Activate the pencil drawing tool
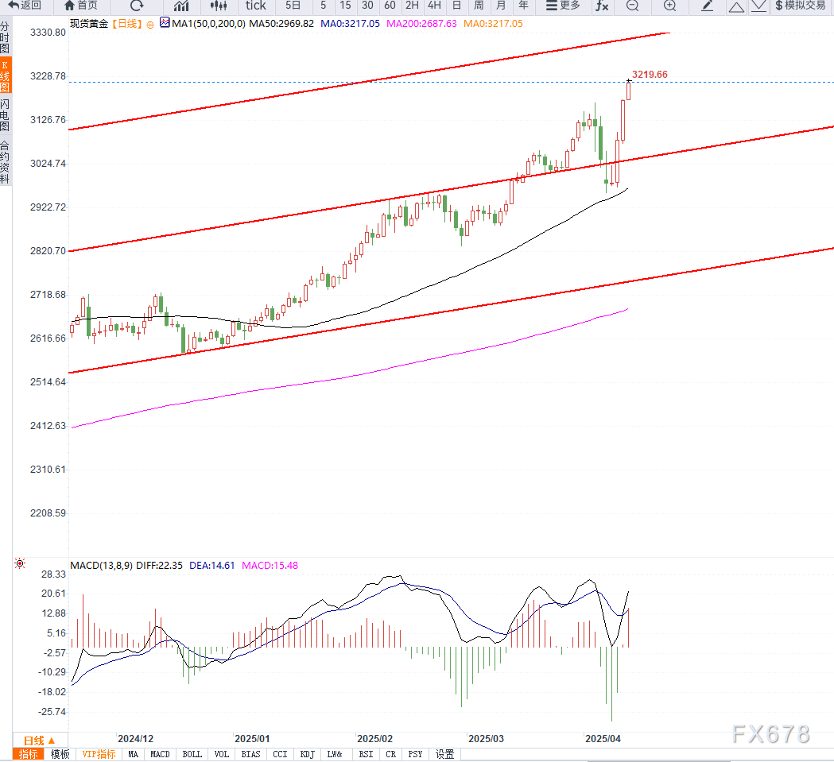The height and width of the screenshot is (762, 834). pyautogui.click(x=707, y=6)
